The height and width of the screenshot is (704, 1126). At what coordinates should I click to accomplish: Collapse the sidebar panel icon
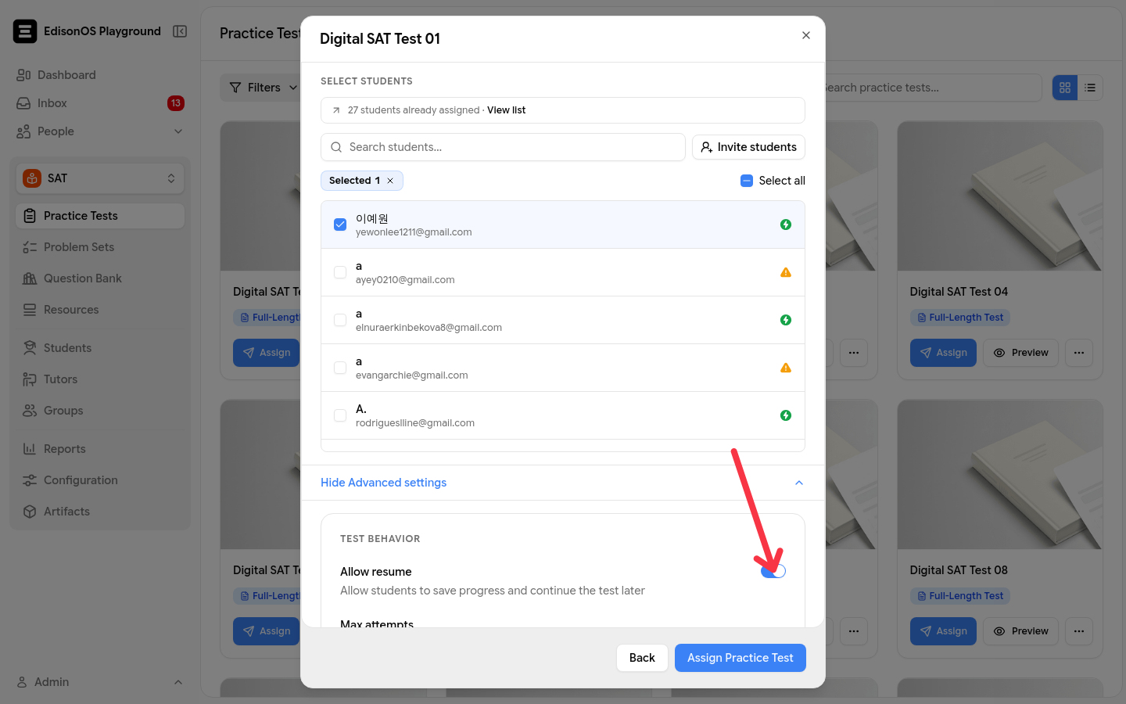pyautogui.click(x=180, y=31)
